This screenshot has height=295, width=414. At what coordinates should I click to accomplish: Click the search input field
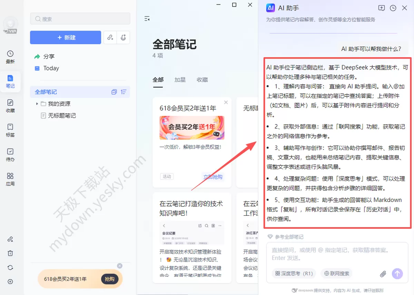point(80,19)
